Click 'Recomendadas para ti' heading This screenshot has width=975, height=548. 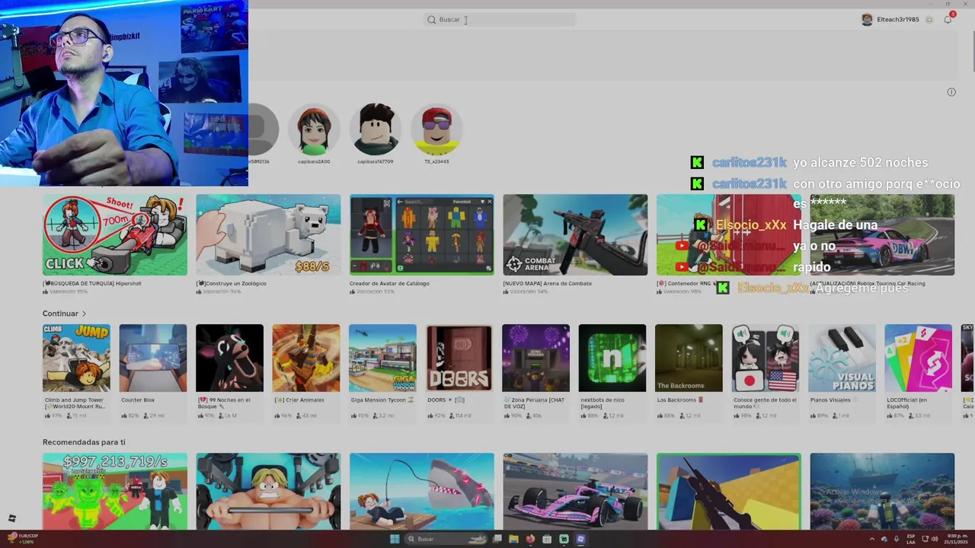pos(84,442)
